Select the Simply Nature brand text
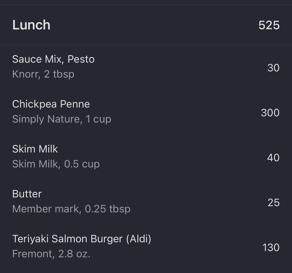The image size is (292, 273). 46,119
